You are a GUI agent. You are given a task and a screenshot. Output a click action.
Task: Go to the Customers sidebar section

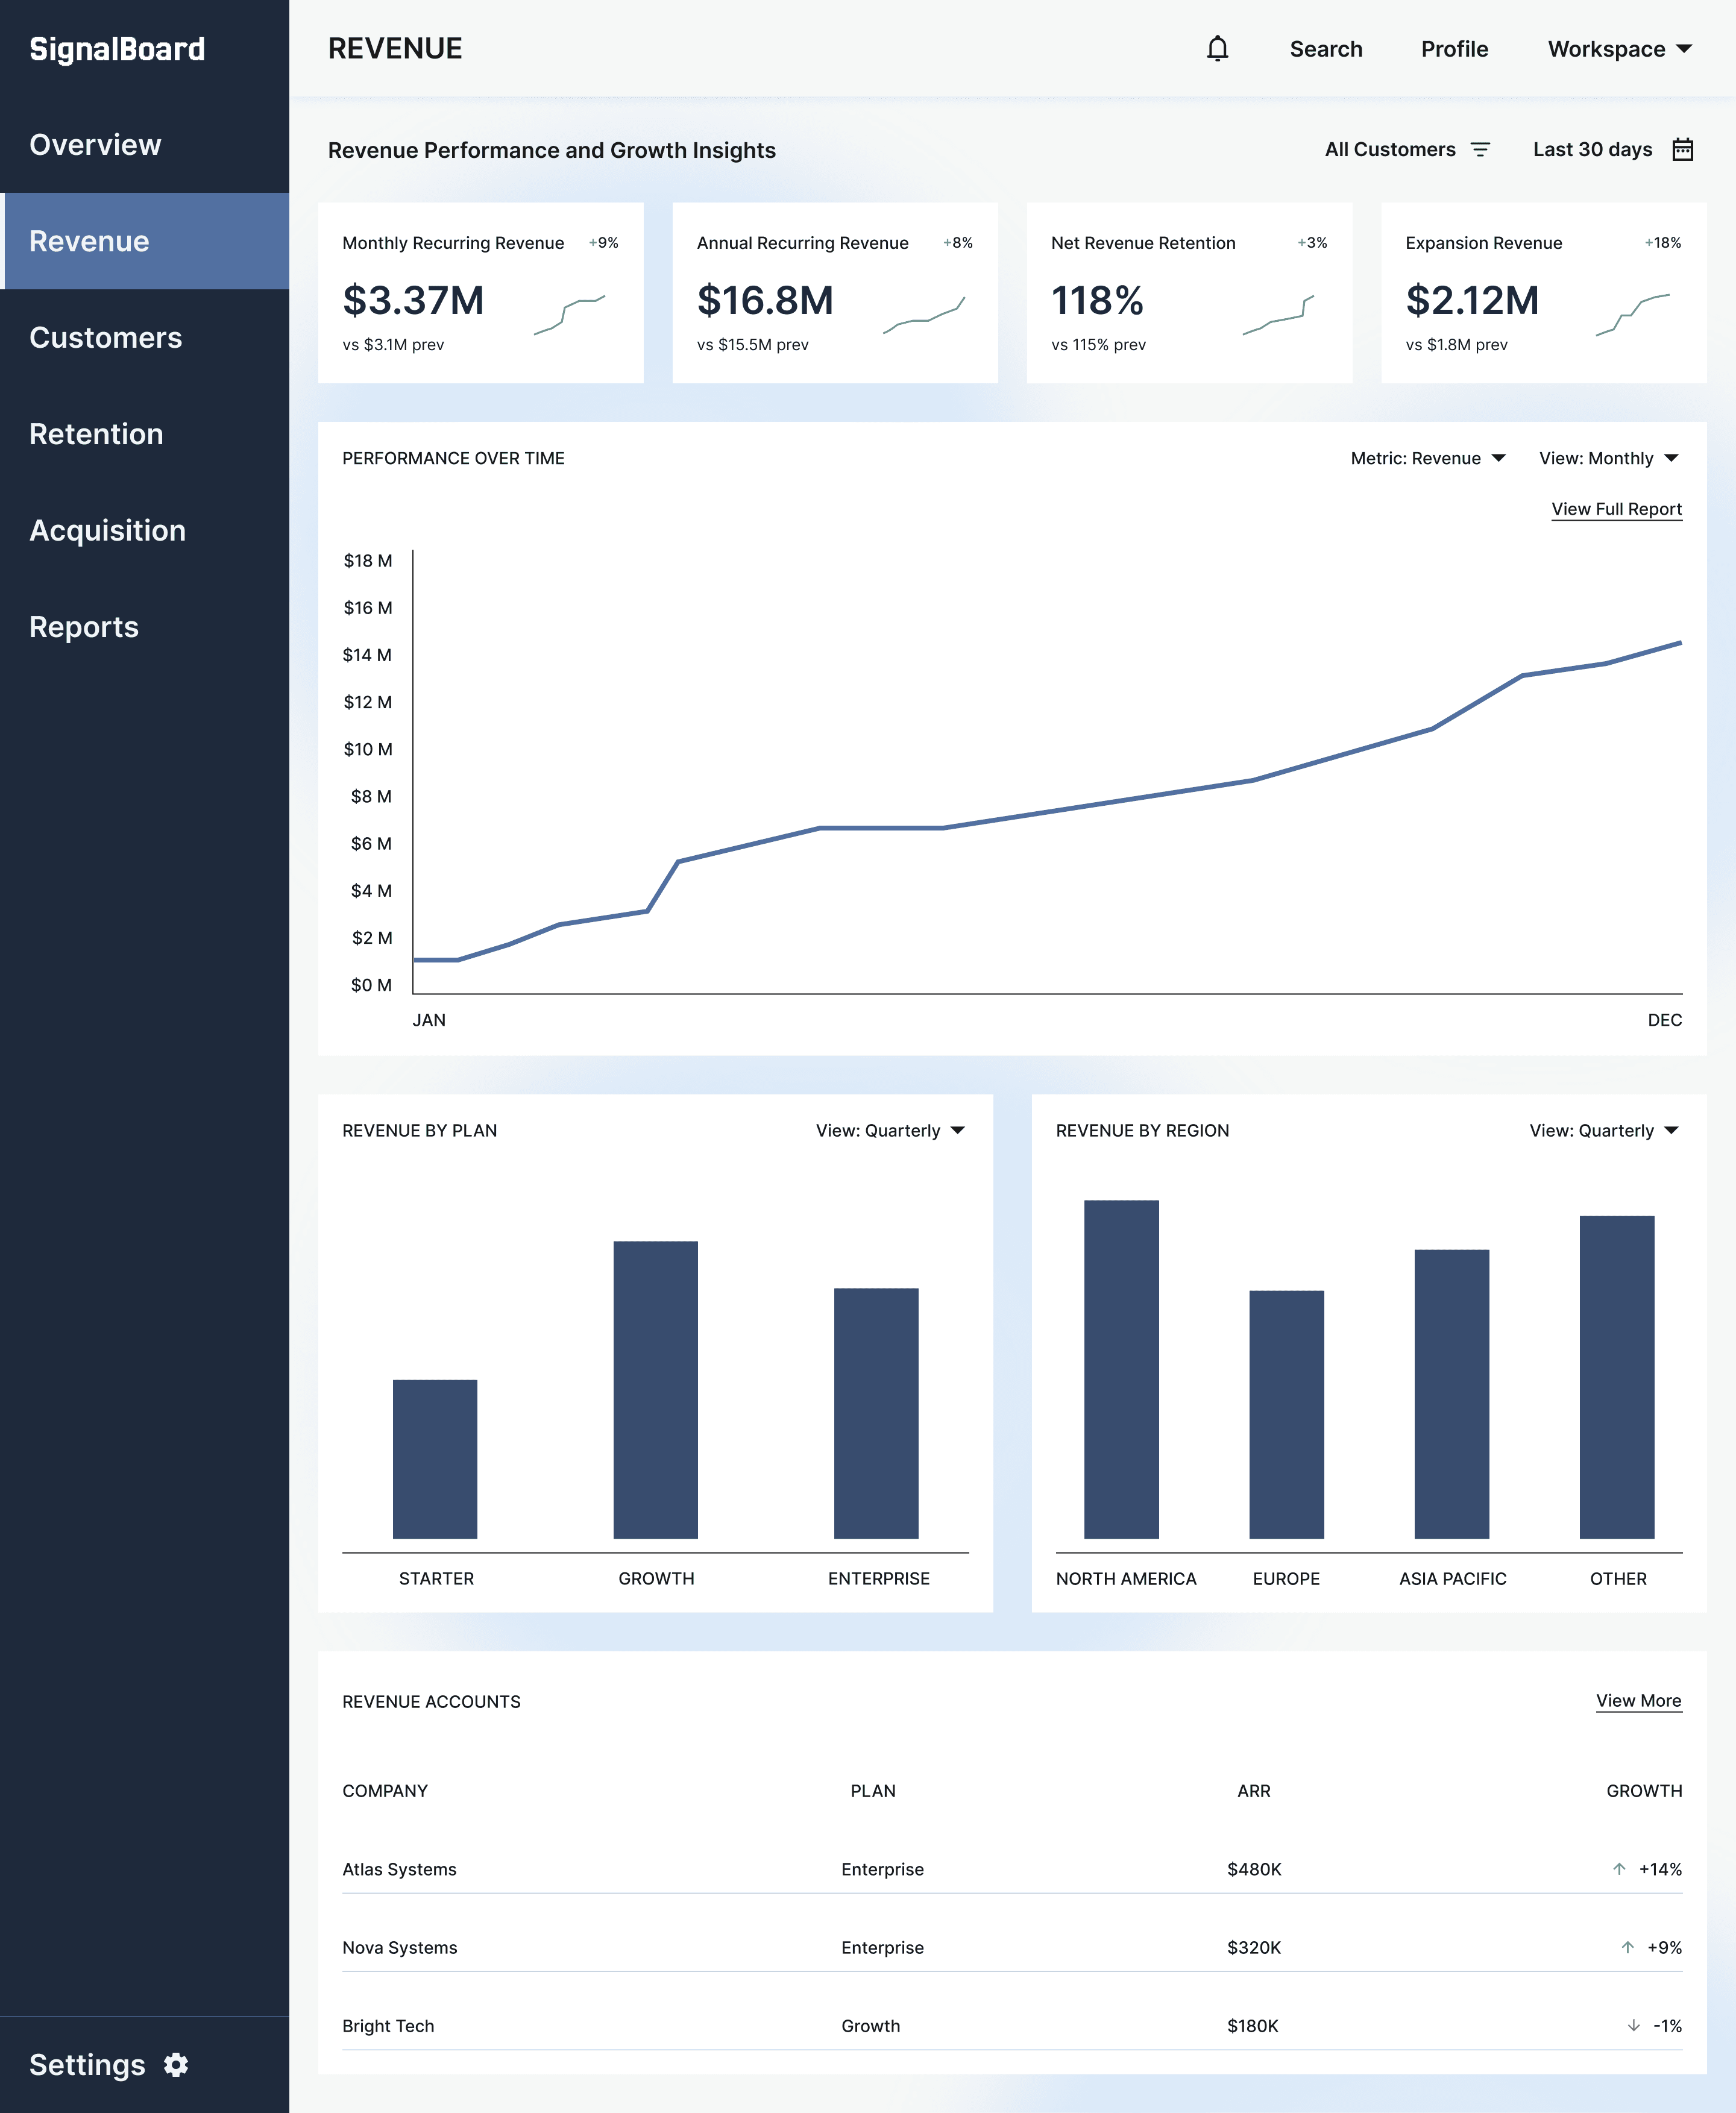pyautogui.click(x=106, y=338)
